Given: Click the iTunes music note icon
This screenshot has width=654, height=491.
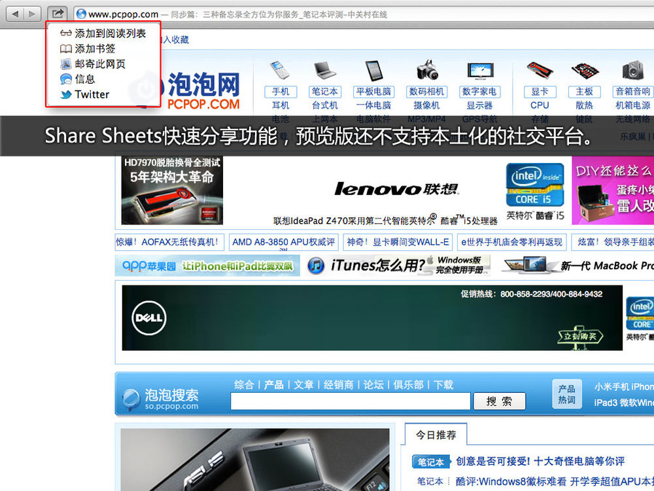Looking at the screenshot, I should click(x=316, y=266).
